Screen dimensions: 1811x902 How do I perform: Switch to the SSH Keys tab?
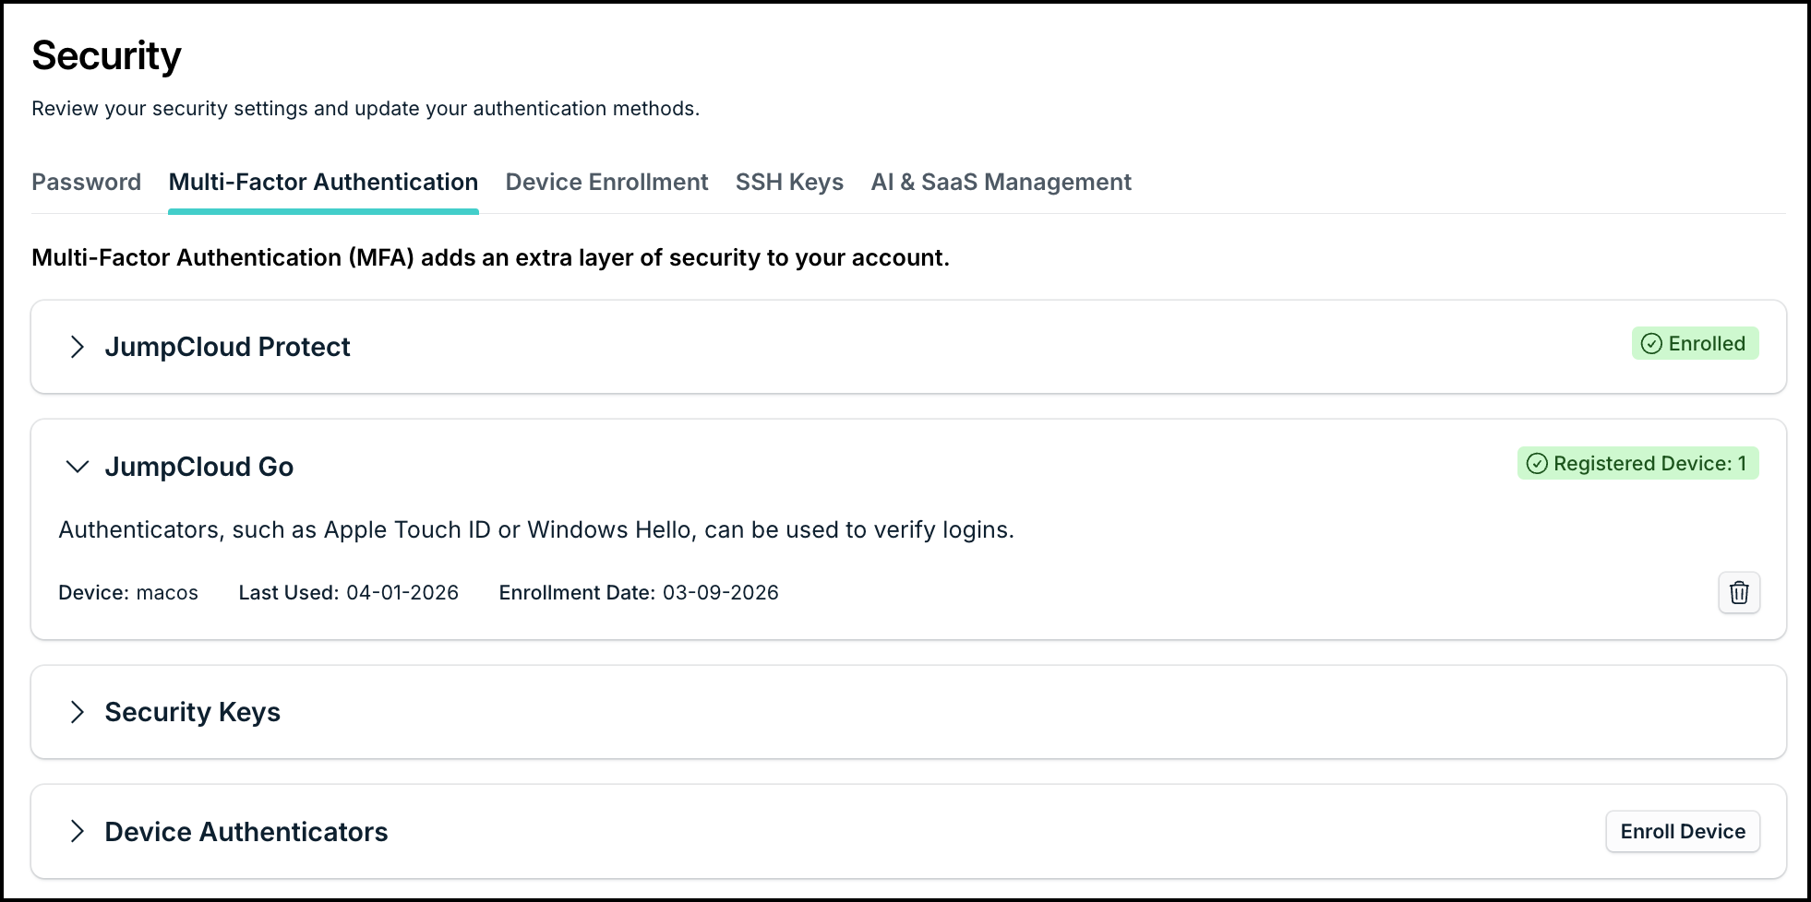[789, 182]
